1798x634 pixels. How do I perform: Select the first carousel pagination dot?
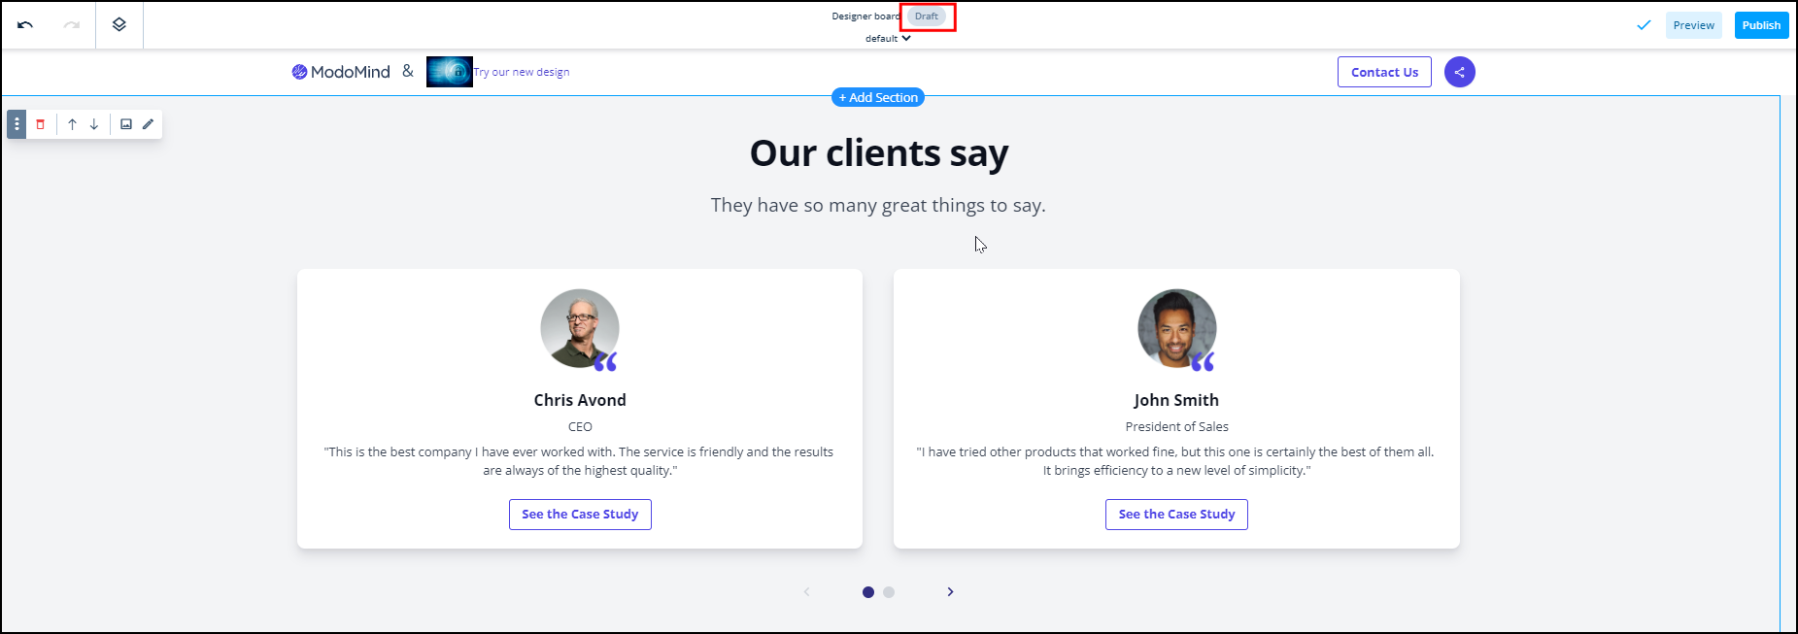[x=868, y=592]
